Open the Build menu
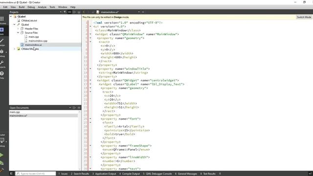 tap(22, 7)
